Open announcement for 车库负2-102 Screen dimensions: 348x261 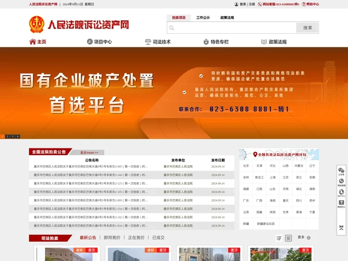click(91, 217)
